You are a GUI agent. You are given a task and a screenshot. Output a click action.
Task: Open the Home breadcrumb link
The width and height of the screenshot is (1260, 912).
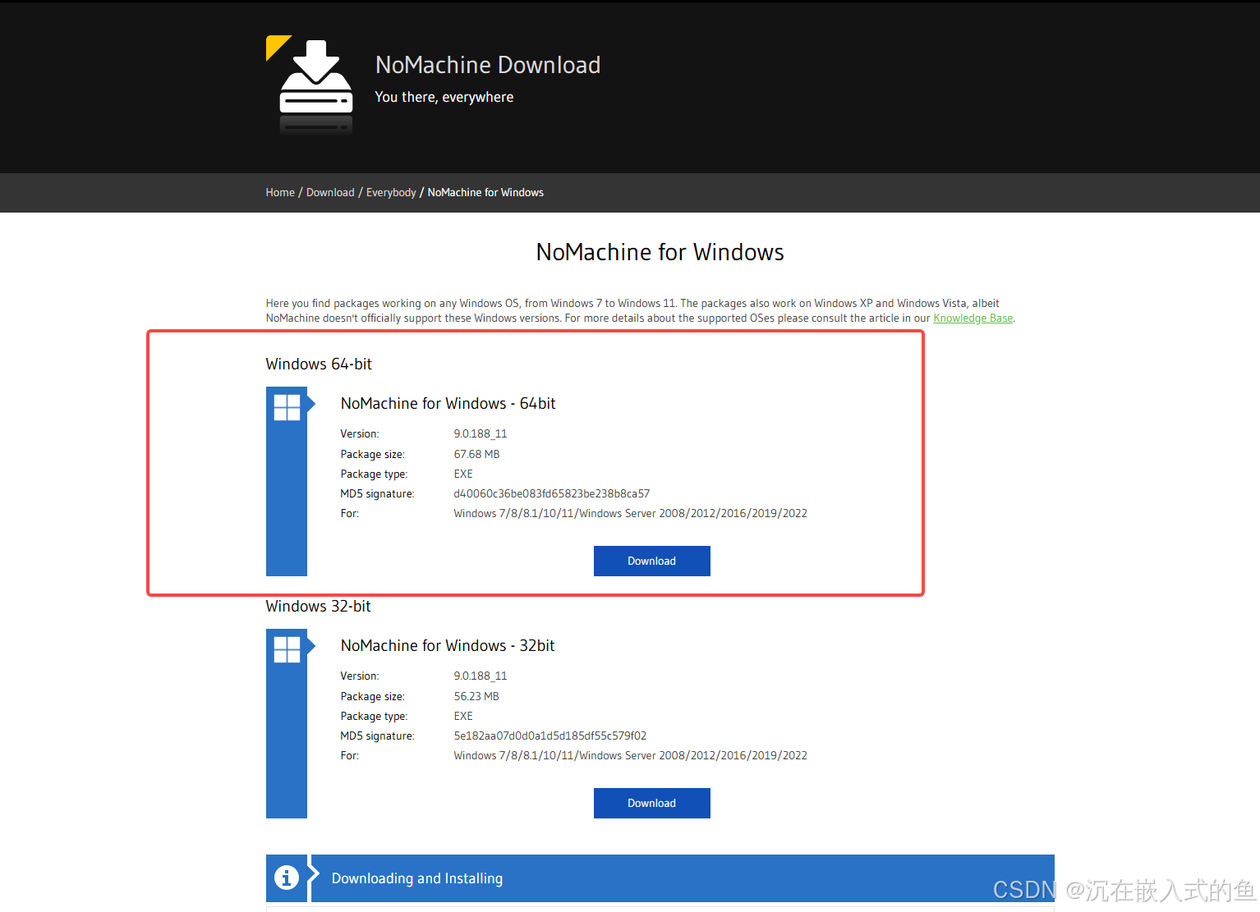pos(280,192)
